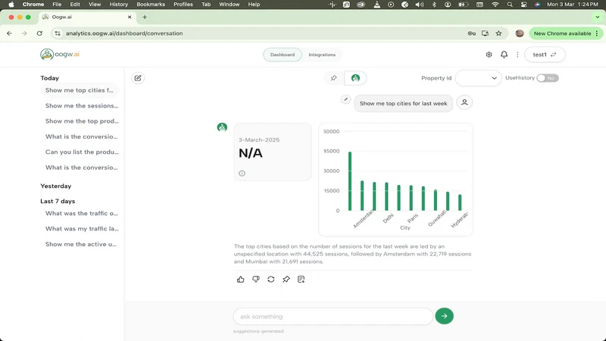Screen dimensions: 606x341
Task: Open the 'What was the traffic o...' conversation
Action: [82, 214]
